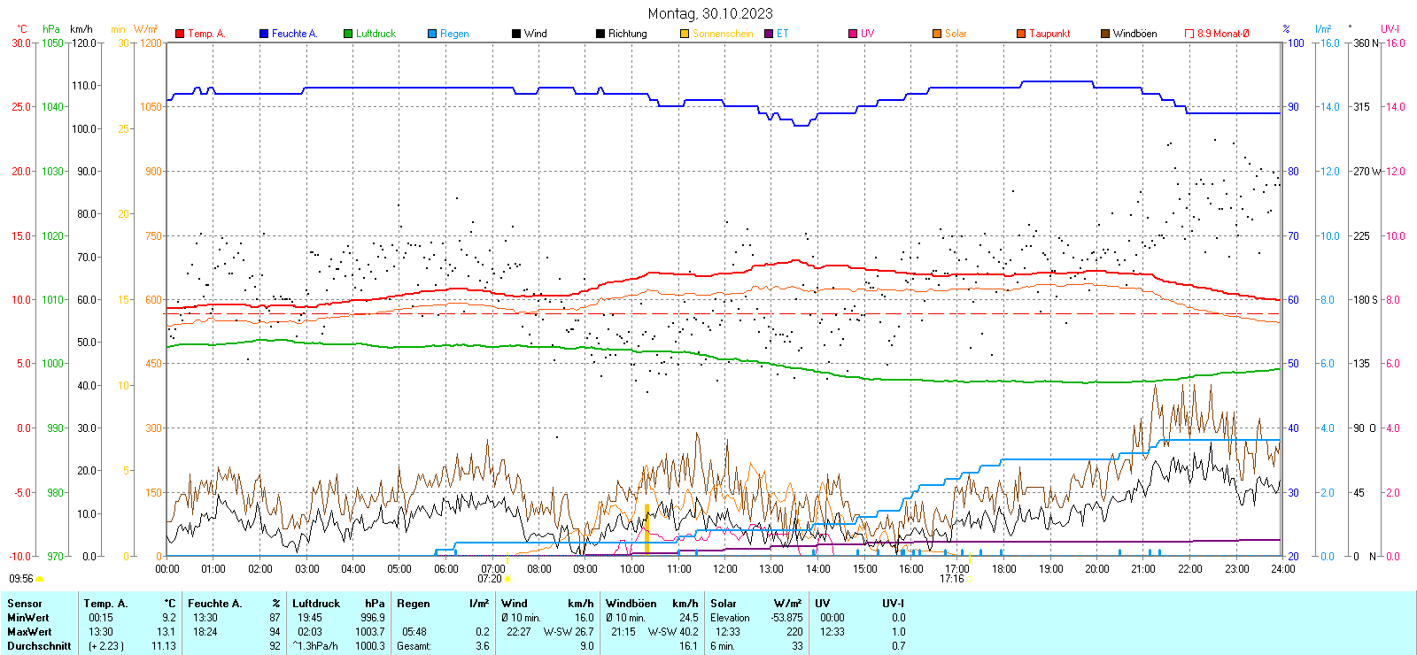Click the yellow Sonnenschein legend square
This screenshot has width=1417, height=655.
pos(685,34)
